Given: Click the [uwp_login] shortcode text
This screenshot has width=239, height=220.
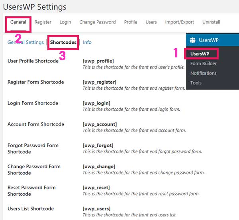Looking at the screenshot, I should 96,103.
